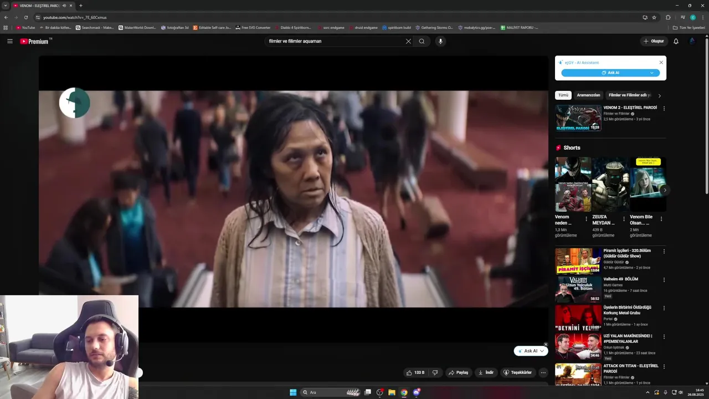The image size is (709, 399).
Task: Open a new browser tab
Action: (x=81, y=6)
